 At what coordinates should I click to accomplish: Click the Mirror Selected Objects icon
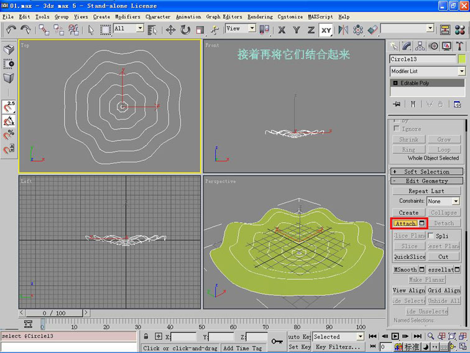click(x=343, y=30)
